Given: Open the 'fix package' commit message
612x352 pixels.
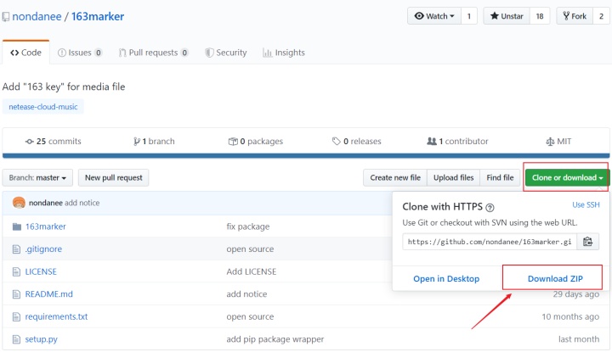Looking at the screenshot, I should [248, 226].
